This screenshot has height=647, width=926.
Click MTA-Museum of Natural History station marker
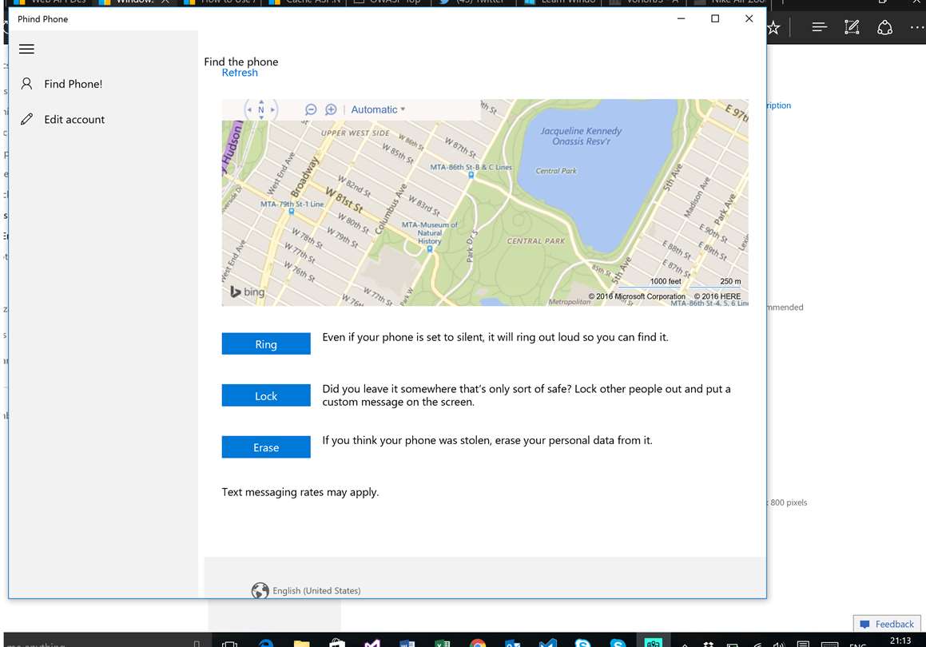click(x=430, y=249)
